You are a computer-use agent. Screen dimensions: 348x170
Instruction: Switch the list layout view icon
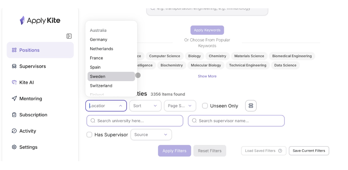point(251,106)
